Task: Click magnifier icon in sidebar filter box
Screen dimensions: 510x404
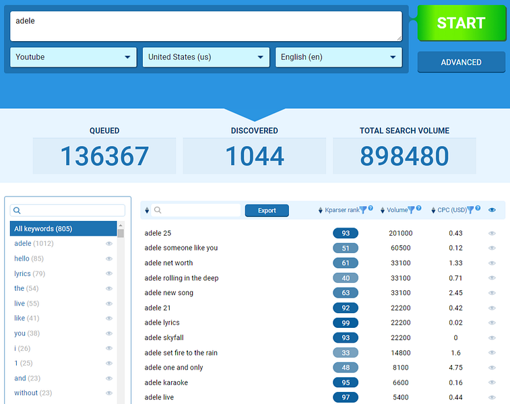Action: pos(18,211)
